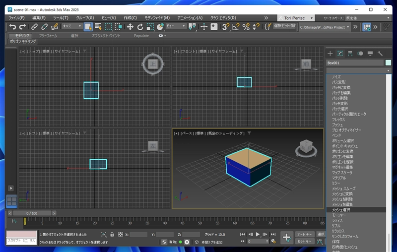This screenshot has width=397, height=252.
Task: Open the ribbon display options dropdown
Action: (x=162, y=36)
